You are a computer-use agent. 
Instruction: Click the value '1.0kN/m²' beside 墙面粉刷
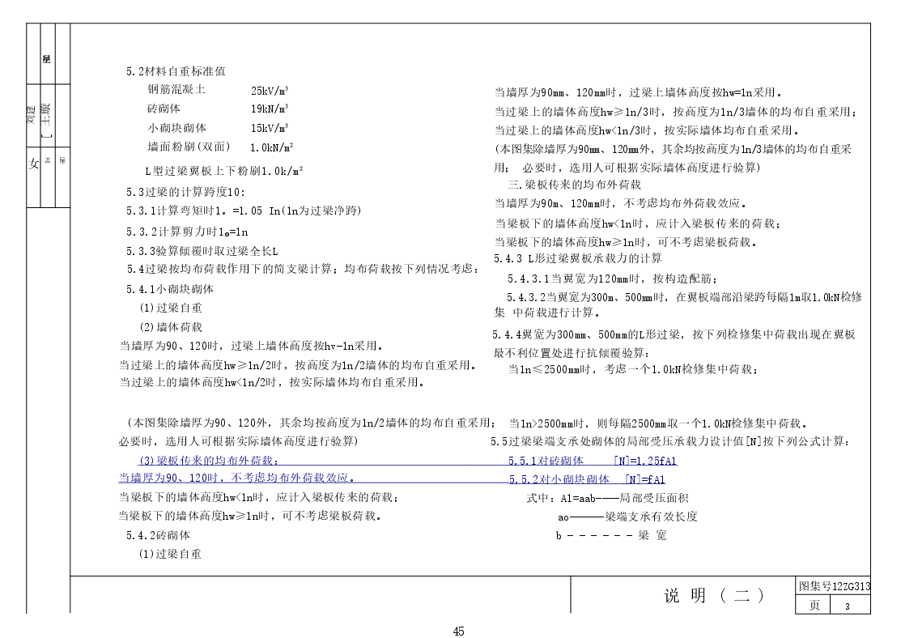click(271, 147)
